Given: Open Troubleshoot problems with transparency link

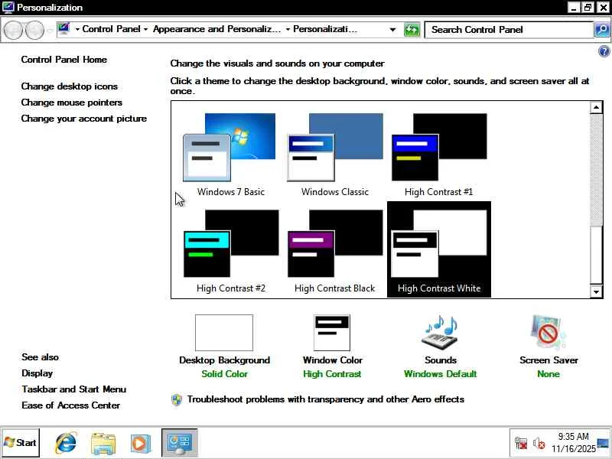Looking at the screenshot, I should coord(326,399).
